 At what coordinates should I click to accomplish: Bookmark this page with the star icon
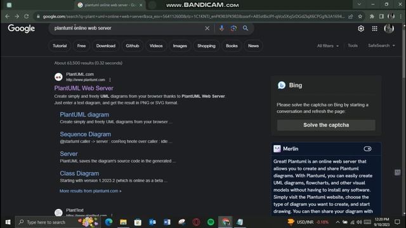click(x=360, y=16)
